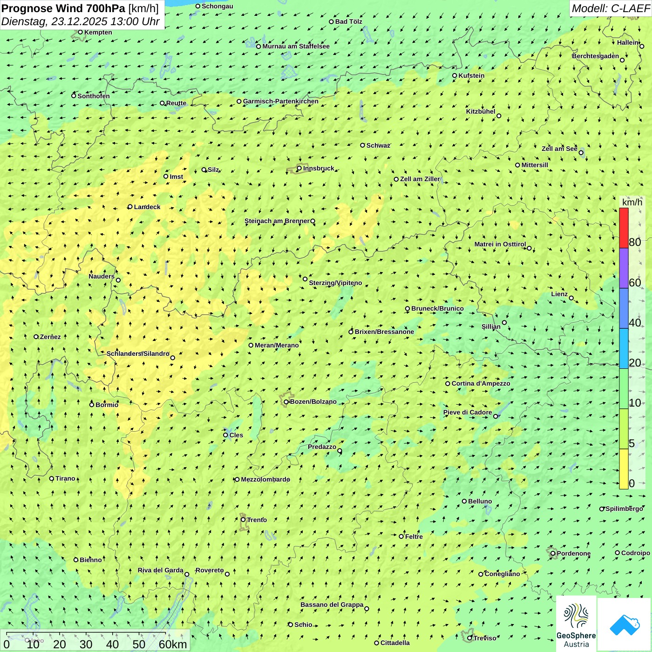Image resolution: width=652 pixels, height=652 pixels.
Task: Click the green 10–20 km/h legend color
Action: click(x=624, y=389)
